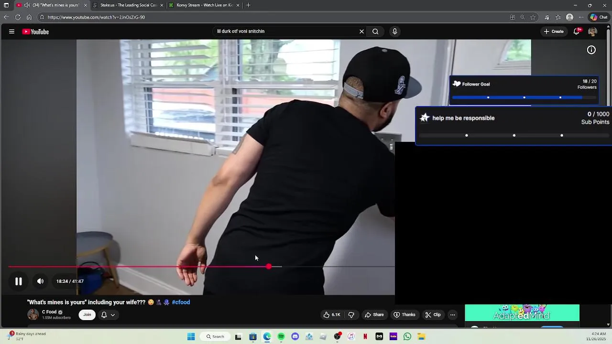Open the apps icon in address bar
The height and width of the screenshot is (344, 612).
click(x=513, y=17)
